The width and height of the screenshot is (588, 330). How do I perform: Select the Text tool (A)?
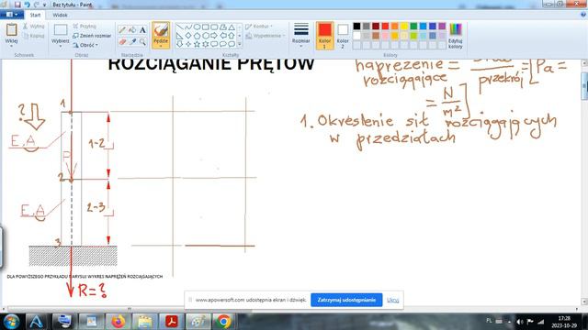[x=142, y=30]
